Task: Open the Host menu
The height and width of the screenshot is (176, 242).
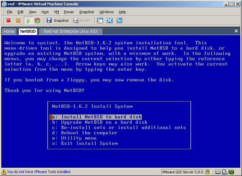Action: click(x=45, y=12)
